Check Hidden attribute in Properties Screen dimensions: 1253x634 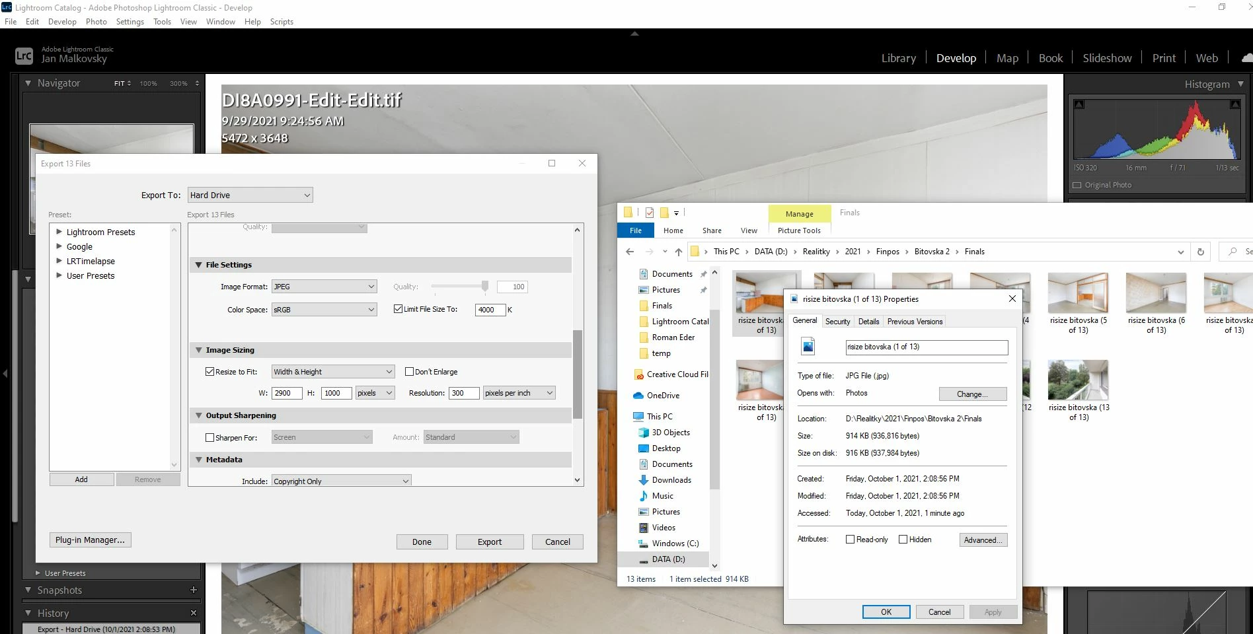coord(903,540)
